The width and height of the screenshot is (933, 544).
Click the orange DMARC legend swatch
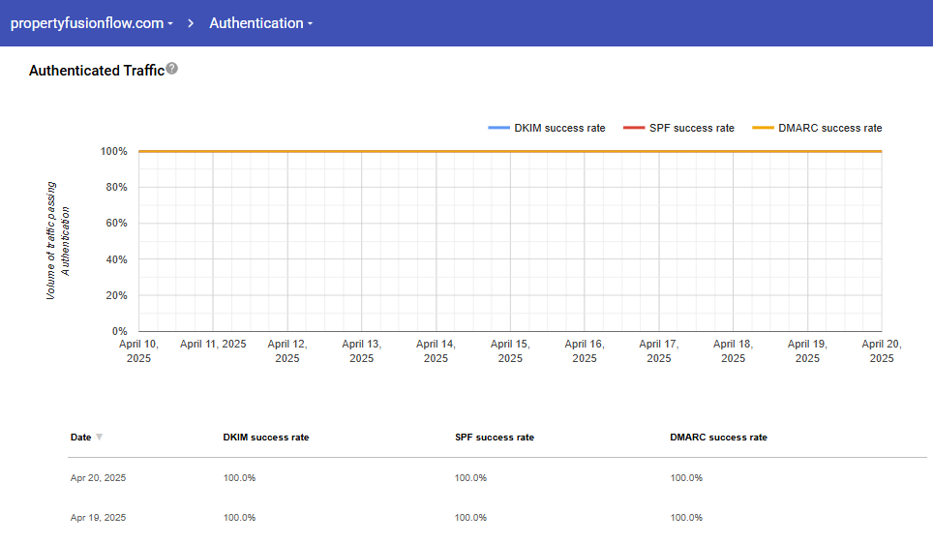point(764,128)
